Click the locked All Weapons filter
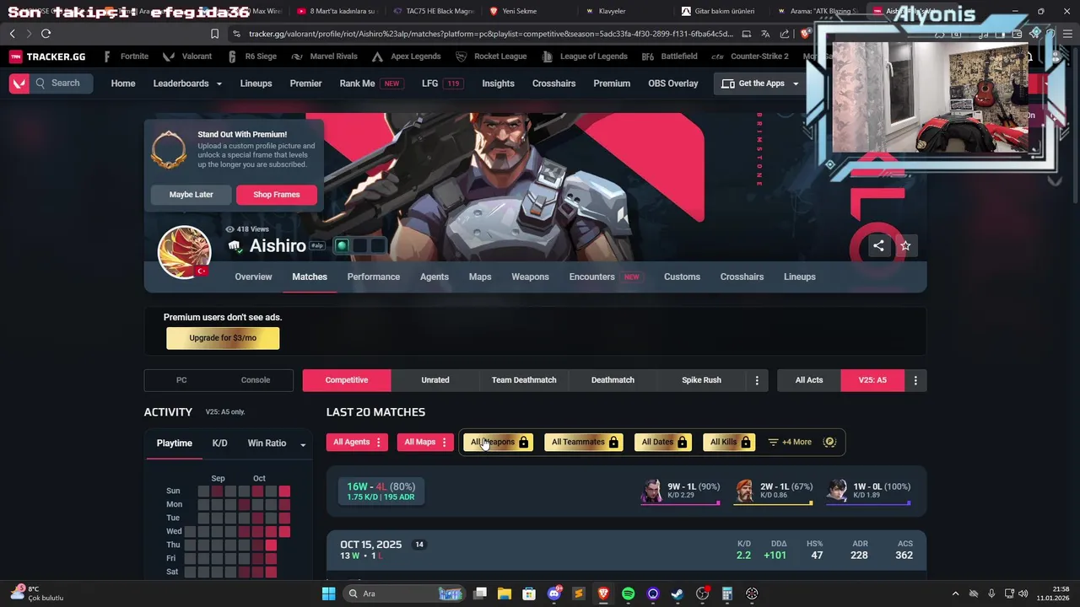The width and height of the screenshot is (1080, 607). point(499,443)
